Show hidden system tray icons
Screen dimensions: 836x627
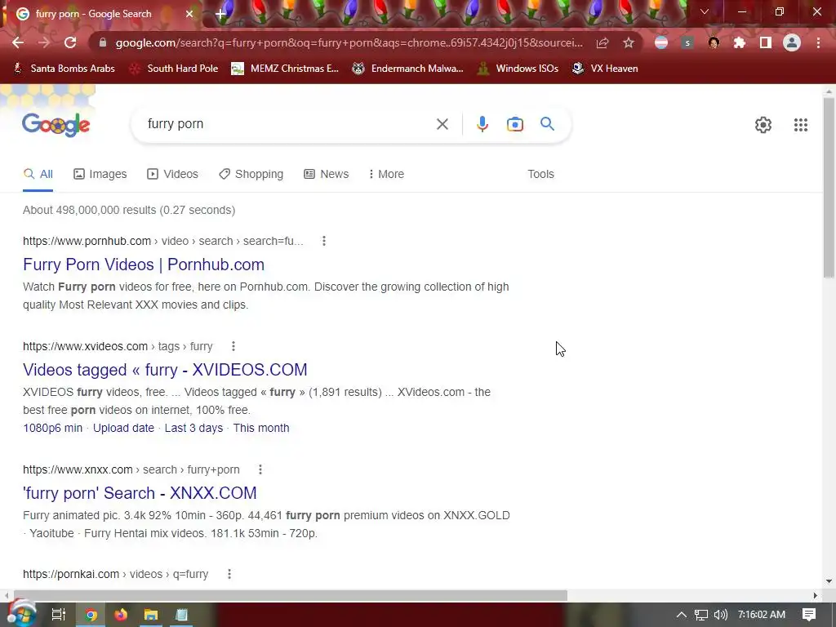pos(682,615)
